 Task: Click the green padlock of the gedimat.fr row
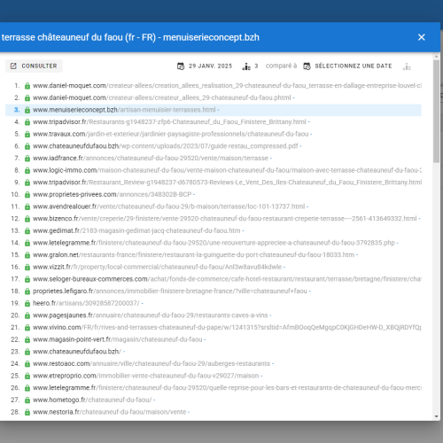[x=27, y=230]
